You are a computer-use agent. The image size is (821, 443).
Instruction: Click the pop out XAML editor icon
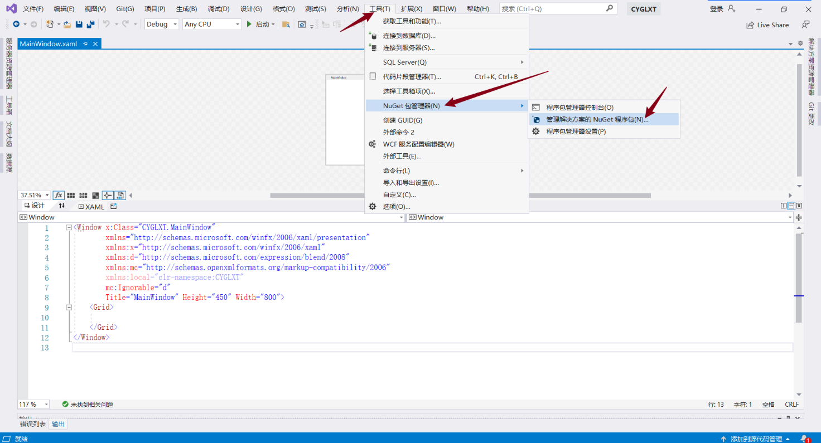pyautogui.click(x=114, y=206)
